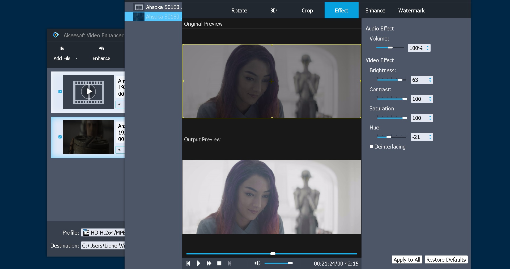Click the Saturation value field showing 100
The width and height of the screenshot is (510, 269).
(419, 118)
